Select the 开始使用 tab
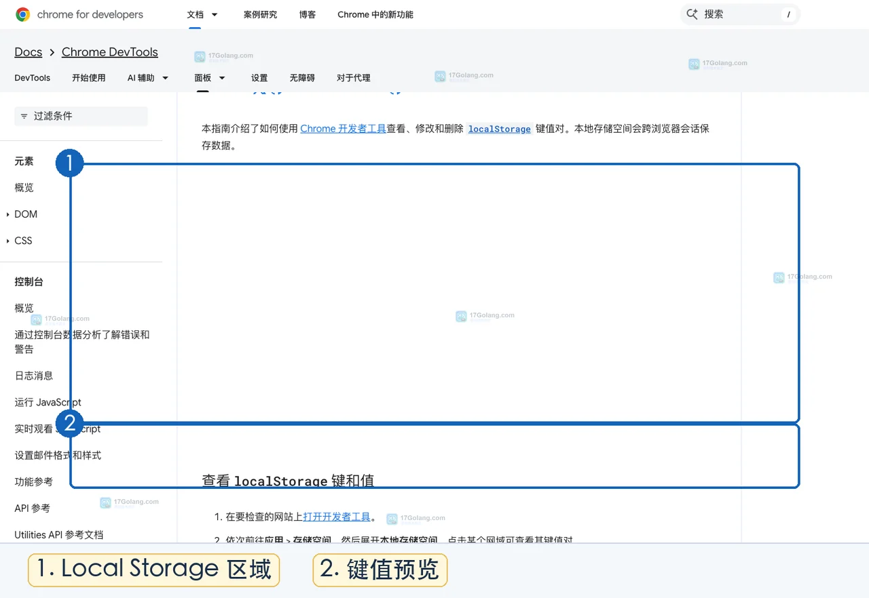The width and height of the screenshot is (869, 598). pos(89,78)
